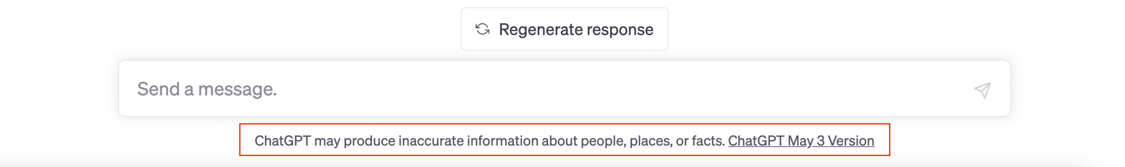The width and height of the screenshot is (1125, 167).
Task: Place cursor in the middle of message box
Action: [564, 88]
